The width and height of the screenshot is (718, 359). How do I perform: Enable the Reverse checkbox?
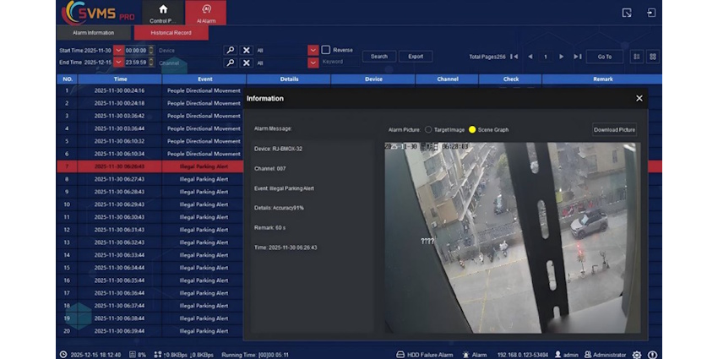click(325, 50)
